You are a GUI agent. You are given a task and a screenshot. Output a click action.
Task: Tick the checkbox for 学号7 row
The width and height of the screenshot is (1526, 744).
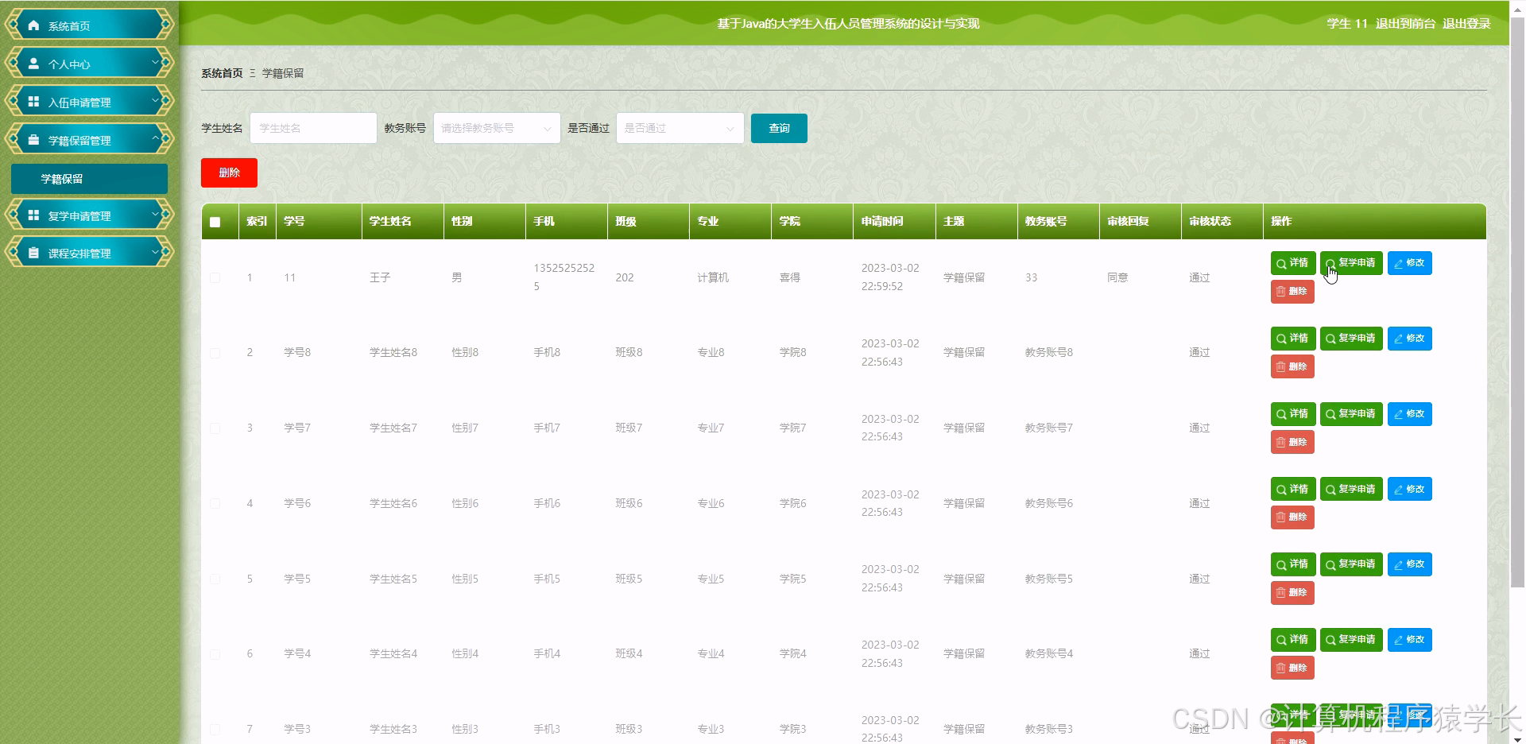[215, 428]
